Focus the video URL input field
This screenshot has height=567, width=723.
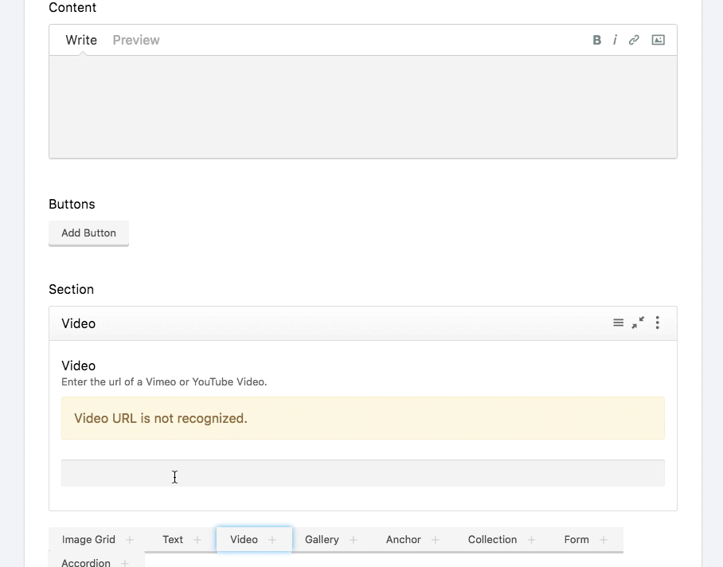(x=362, y=473)
